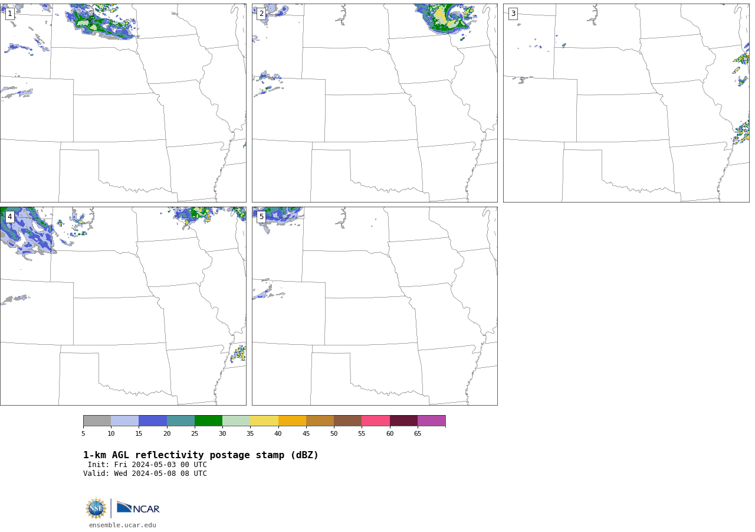Click the gray 5-10 dBZ swatch
This screenshot has width=755, height=532.
[97, 421]
